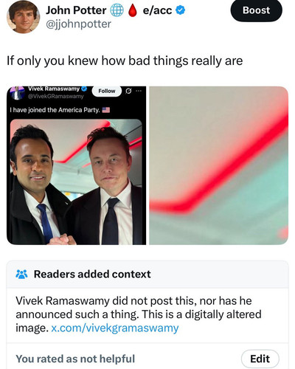Screen dimensions: 295x369
Task: Click the You rated as not helpful text
Action: pos(75,359)
